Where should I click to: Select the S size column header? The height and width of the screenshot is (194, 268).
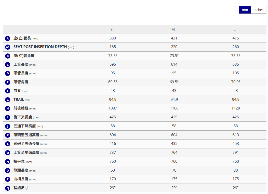(112, 30)
